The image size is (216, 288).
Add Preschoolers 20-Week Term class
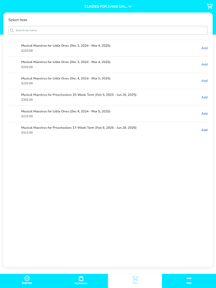click(204, 97)
